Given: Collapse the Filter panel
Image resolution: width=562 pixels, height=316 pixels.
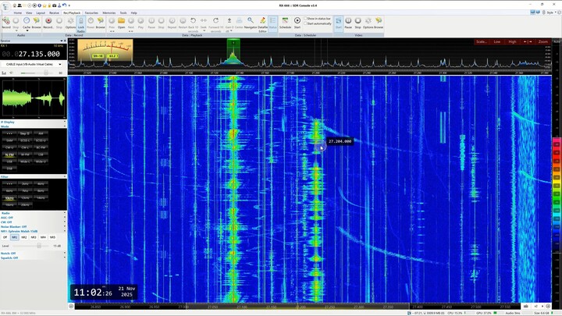Looking at the screenshot, I should (x=65, y=176).
